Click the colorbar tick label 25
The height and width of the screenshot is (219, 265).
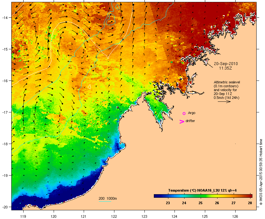coord(201,203)
